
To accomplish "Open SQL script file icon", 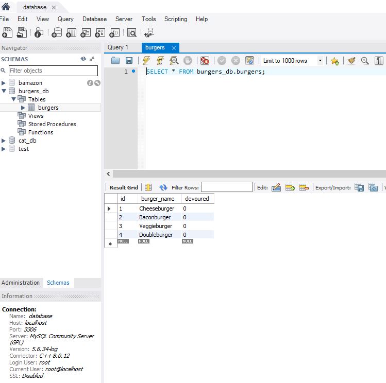I will click(22, 32).
